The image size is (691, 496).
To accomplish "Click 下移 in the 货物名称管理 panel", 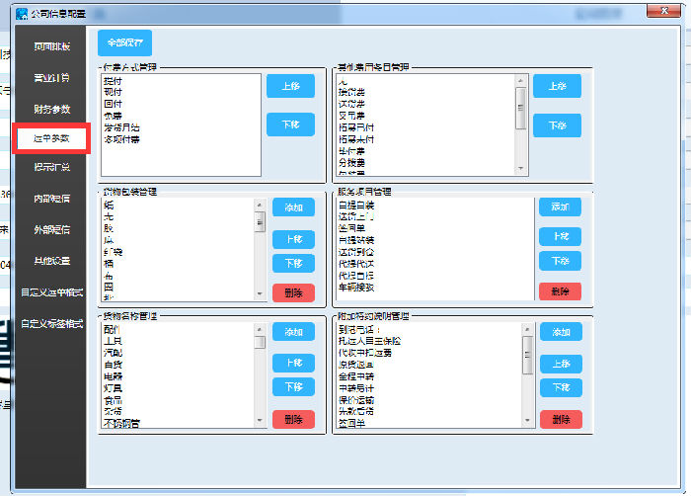I will click(293, 388).
